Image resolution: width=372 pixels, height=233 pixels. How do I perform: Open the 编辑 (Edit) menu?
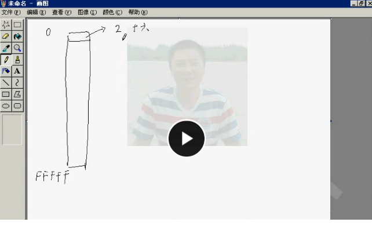point(37,12)
